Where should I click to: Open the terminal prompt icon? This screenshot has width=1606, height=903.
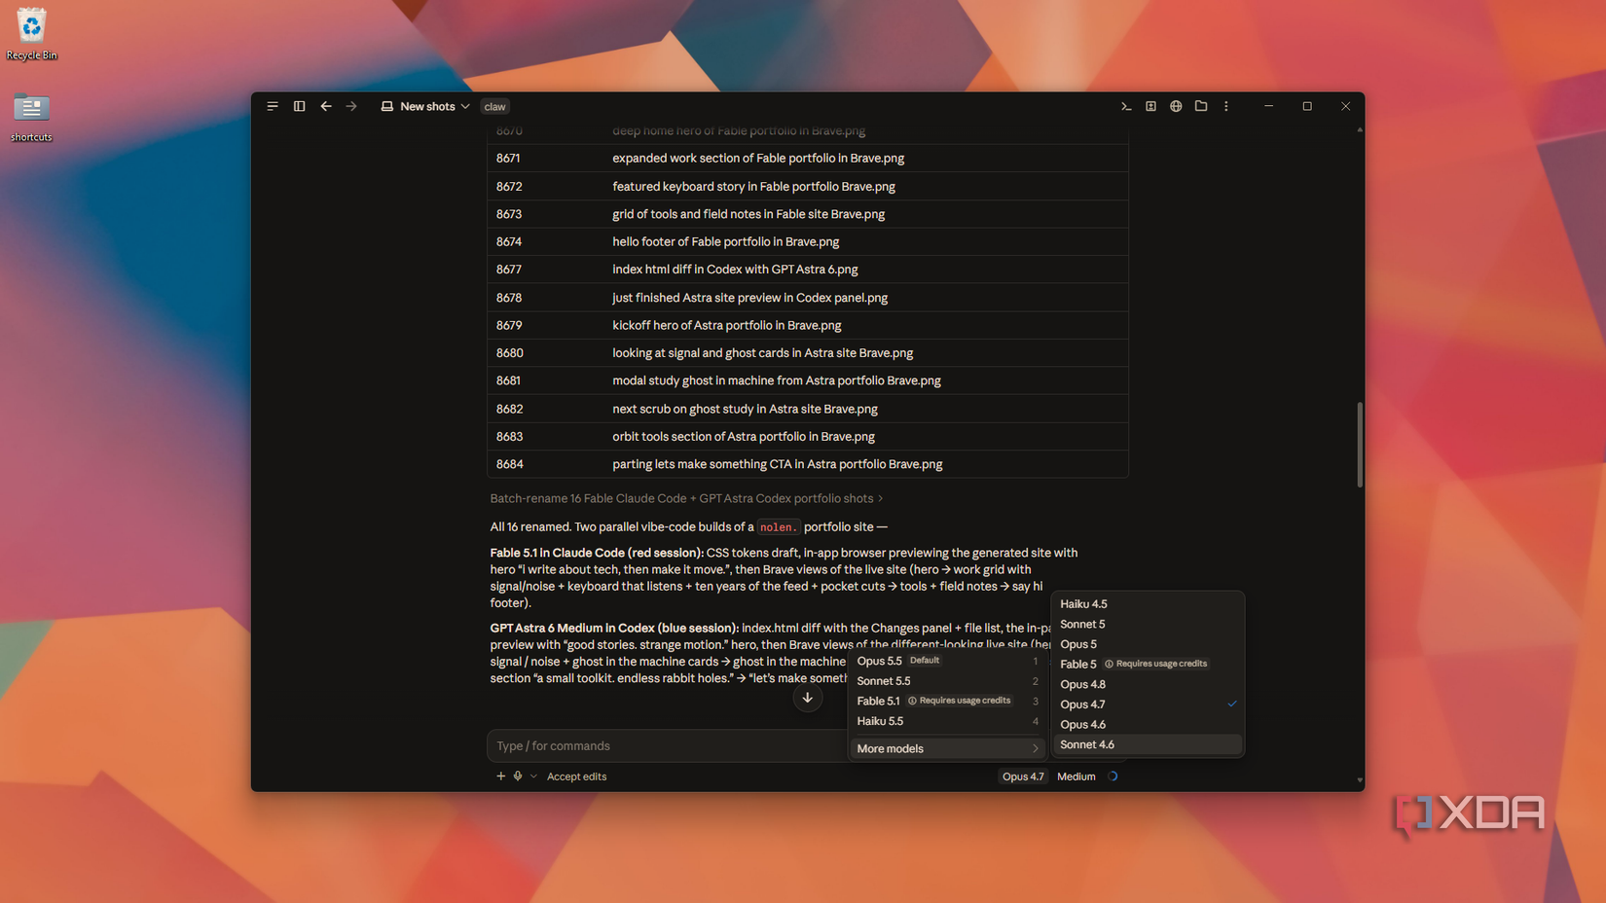pyautogui.click(x=1126, y=106)
